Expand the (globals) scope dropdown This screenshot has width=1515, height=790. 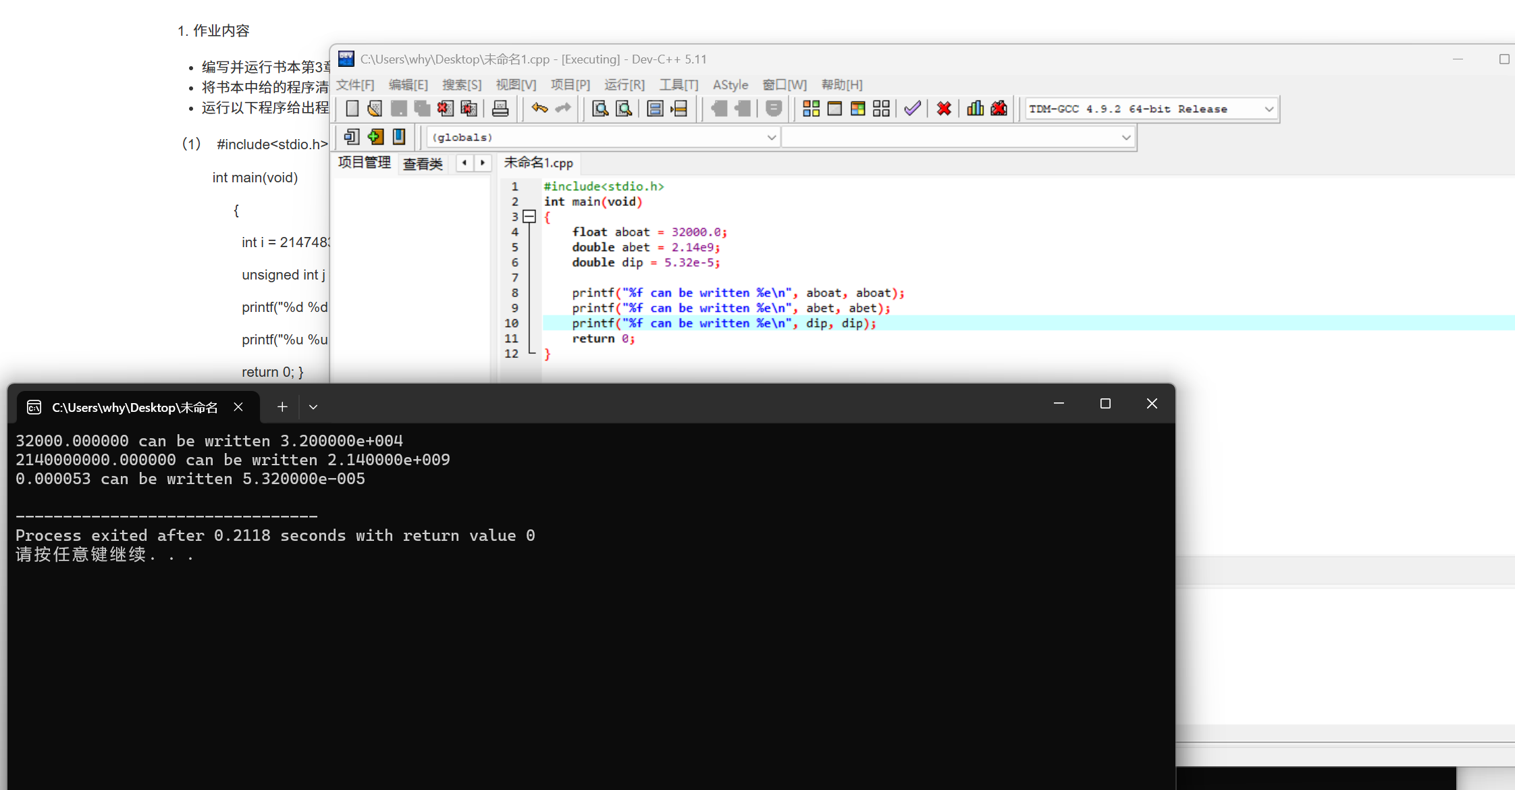[771, 137]
